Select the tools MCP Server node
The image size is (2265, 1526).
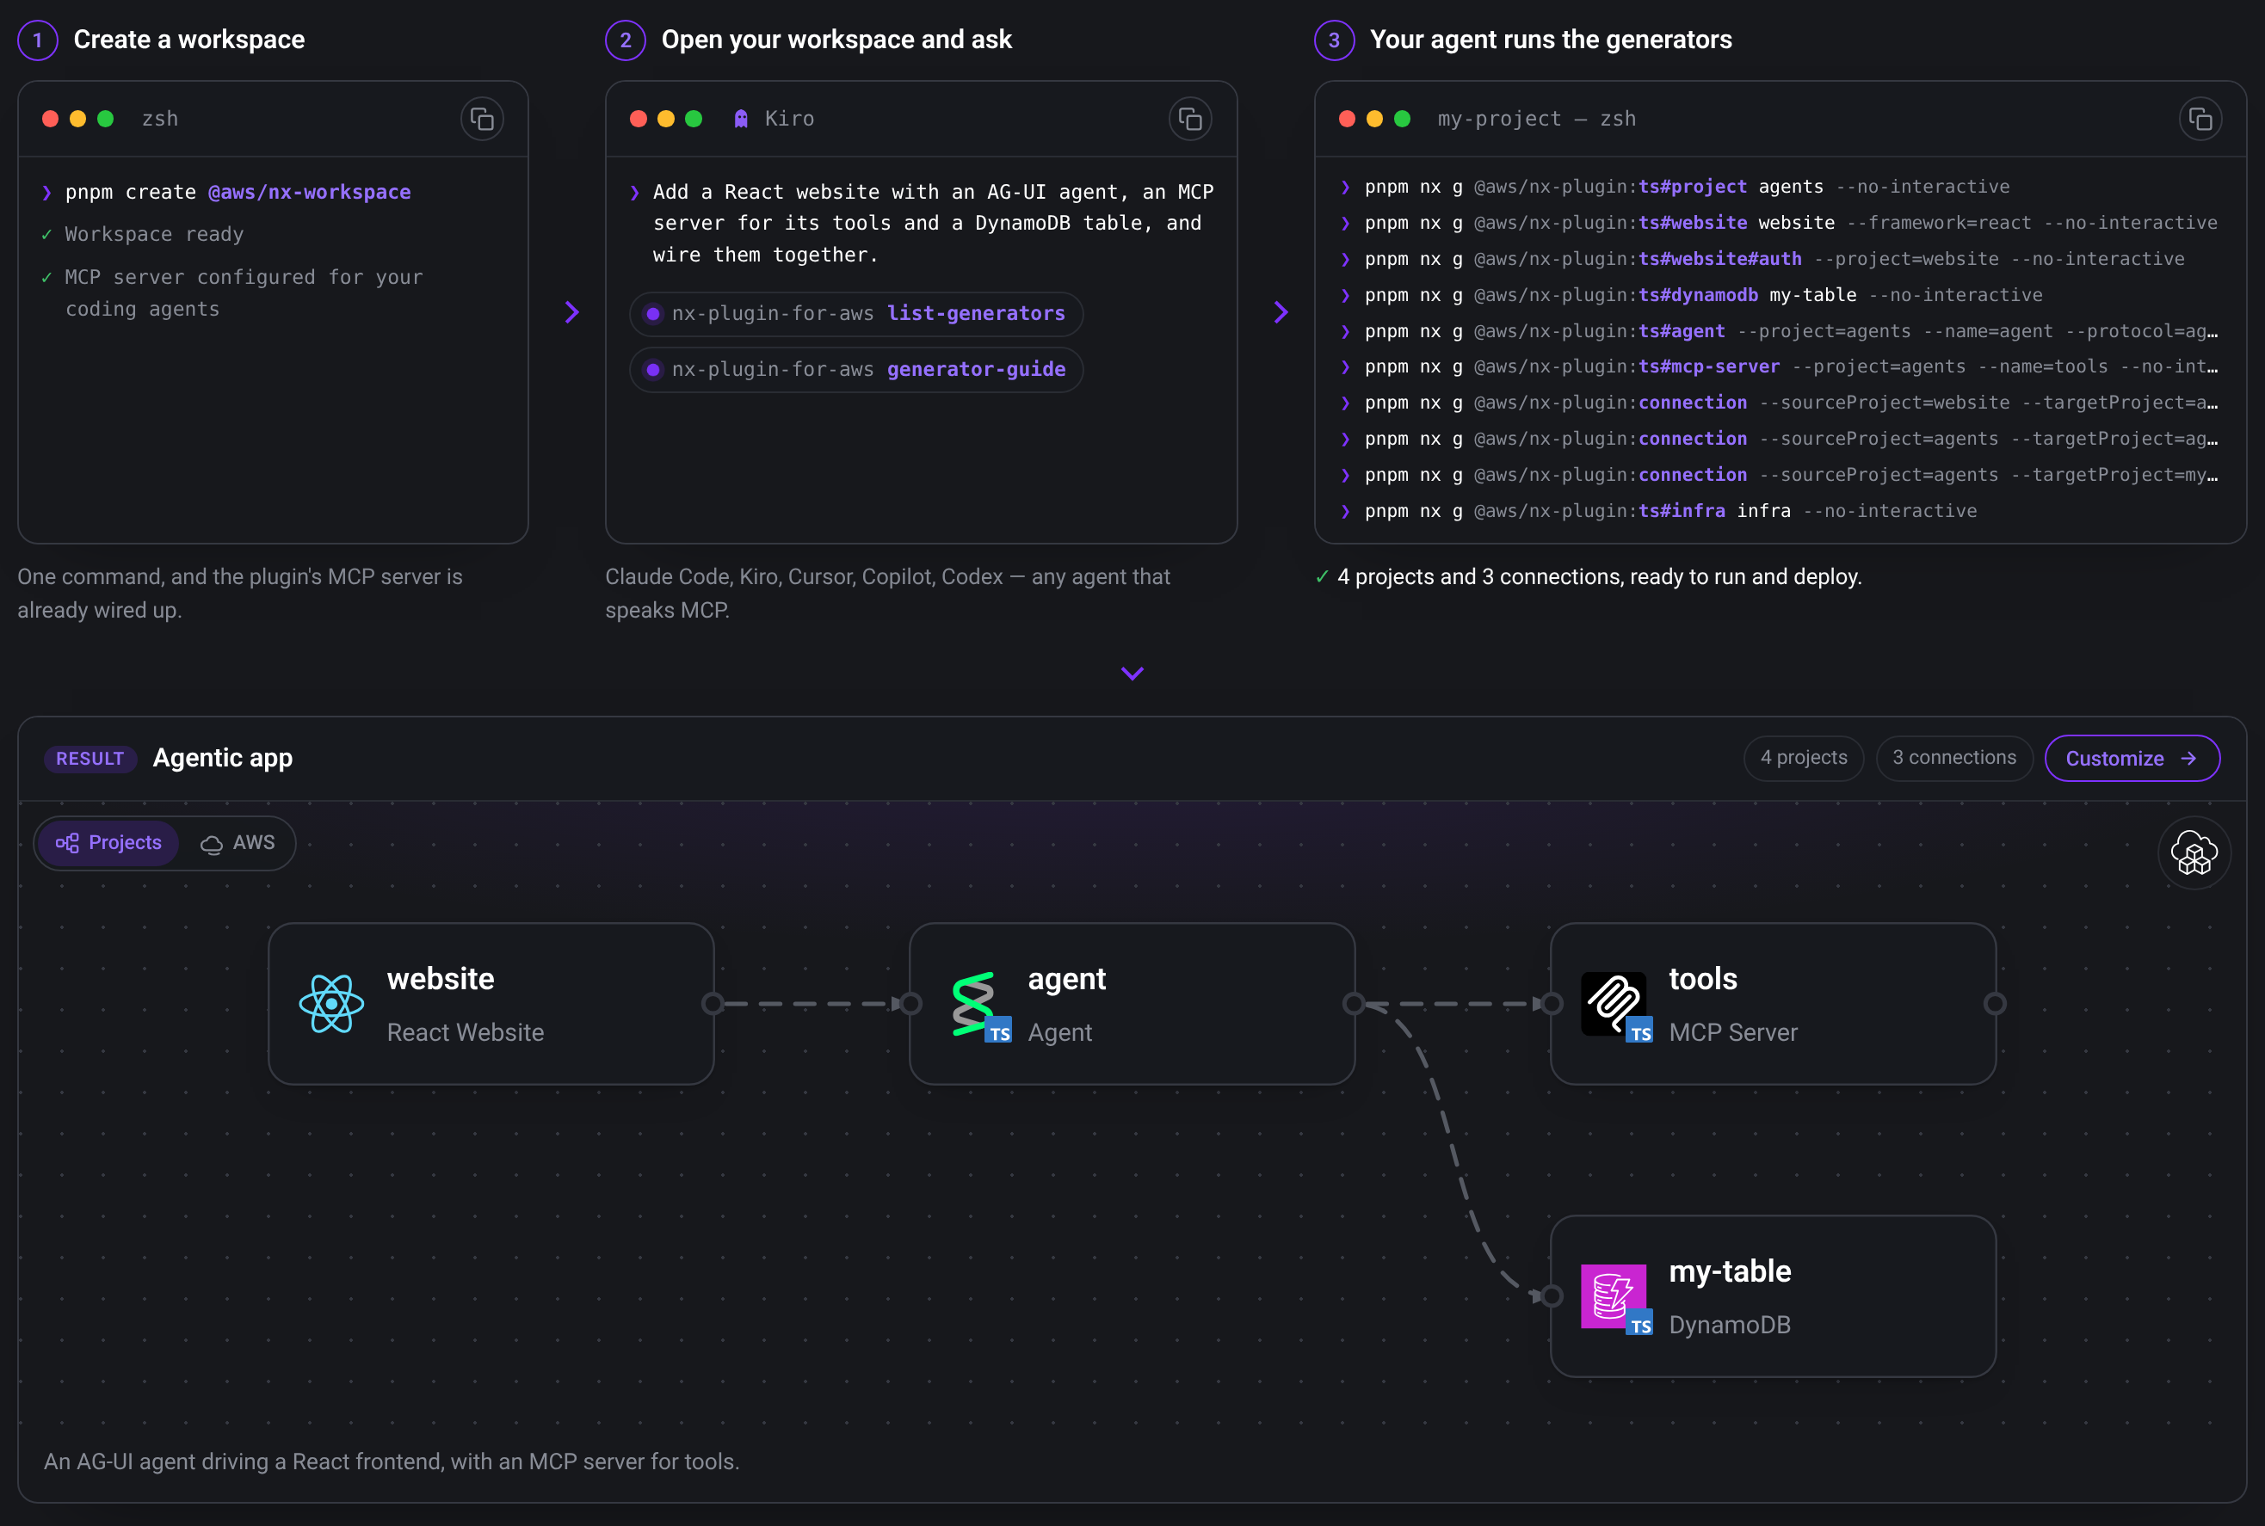[x=1773, y=1003]
